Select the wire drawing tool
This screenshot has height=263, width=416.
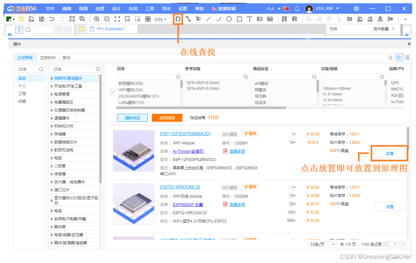pyautogui.click(x=188, y=19)
